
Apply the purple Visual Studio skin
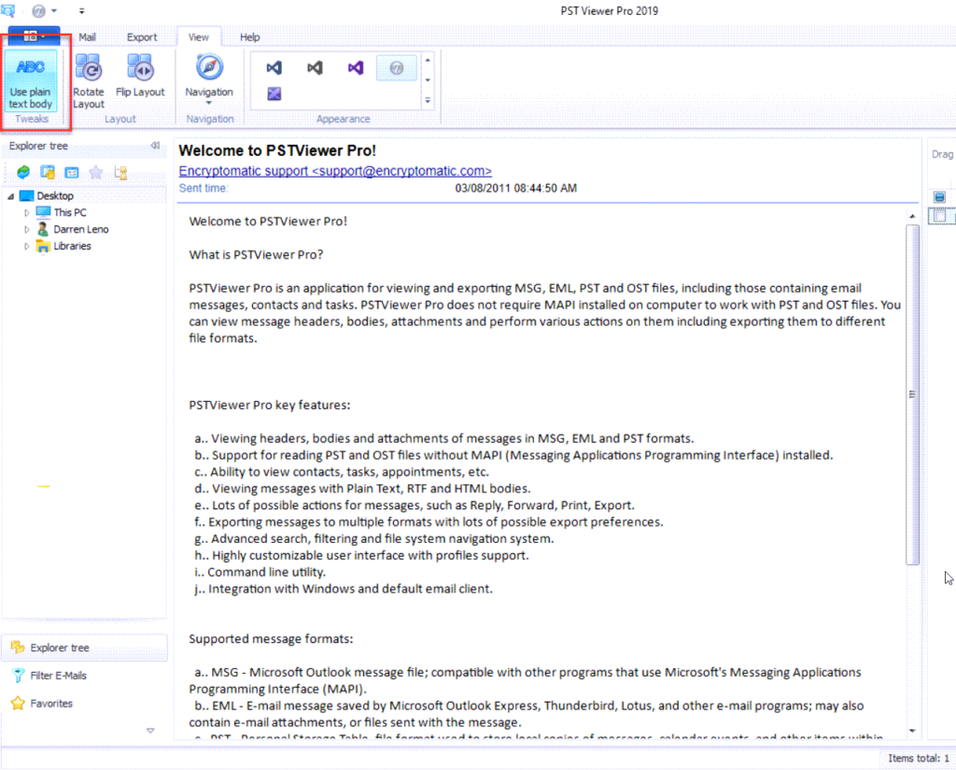tap(356, 67)
